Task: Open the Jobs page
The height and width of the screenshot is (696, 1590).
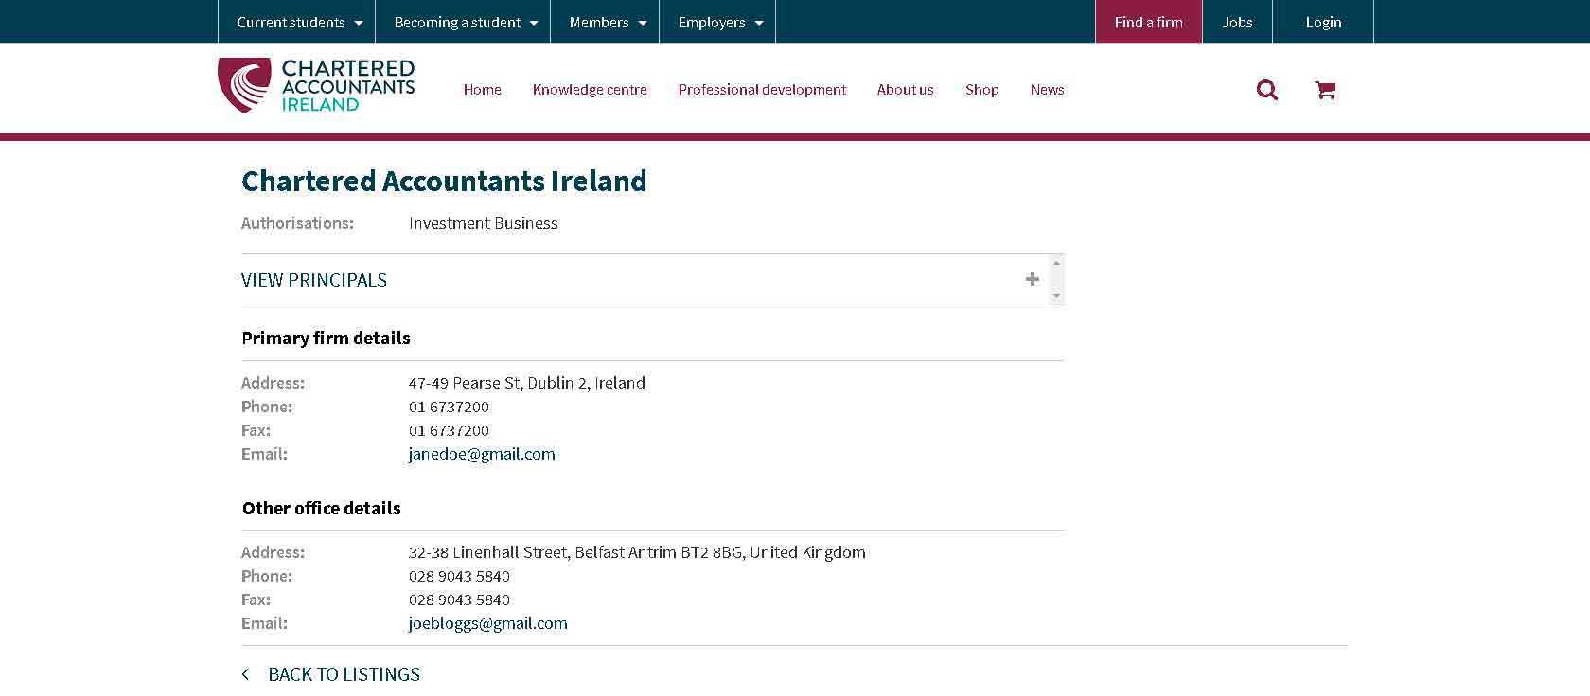Action: 1236,22
